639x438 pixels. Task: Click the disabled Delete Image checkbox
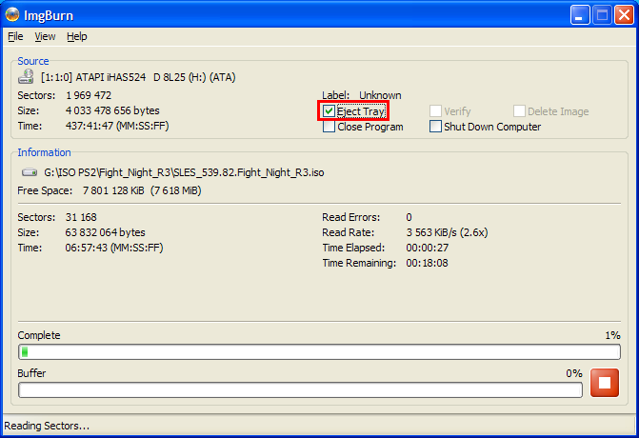(519, 111)
